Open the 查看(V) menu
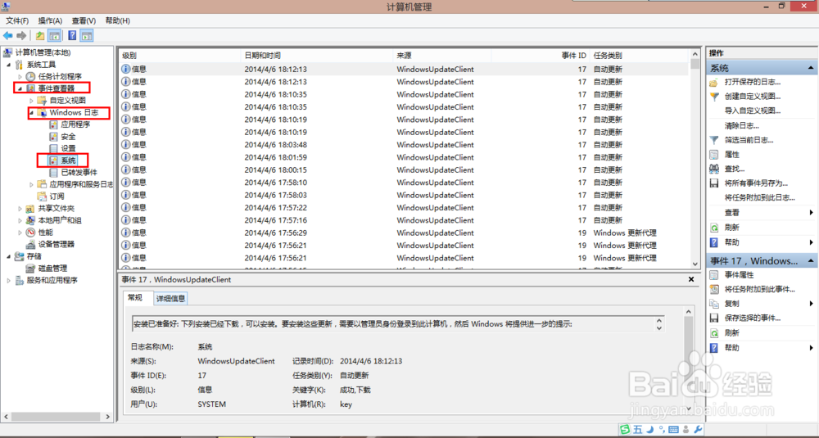The image size is (819, 438). point(84,20)
